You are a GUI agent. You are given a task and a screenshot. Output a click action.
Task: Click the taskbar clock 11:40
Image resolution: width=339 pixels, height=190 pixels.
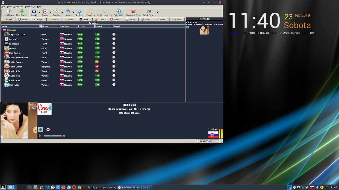point(334,187)
